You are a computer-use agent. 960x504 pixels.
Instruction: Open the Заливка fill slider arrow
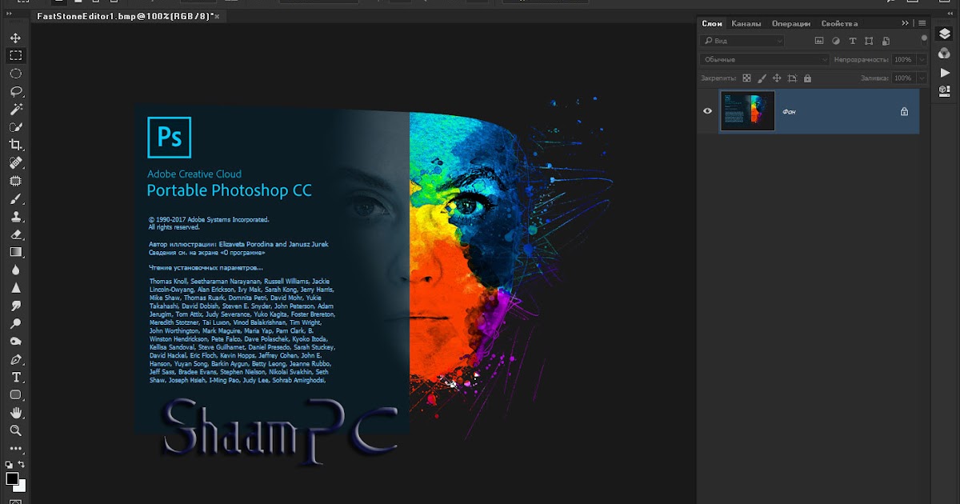[x=922, y=78]
